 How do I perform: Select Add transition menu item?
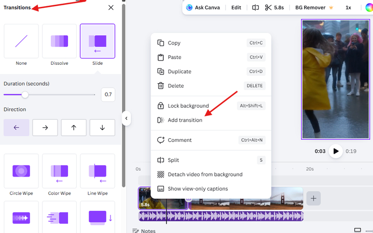(x=211, y=120)
